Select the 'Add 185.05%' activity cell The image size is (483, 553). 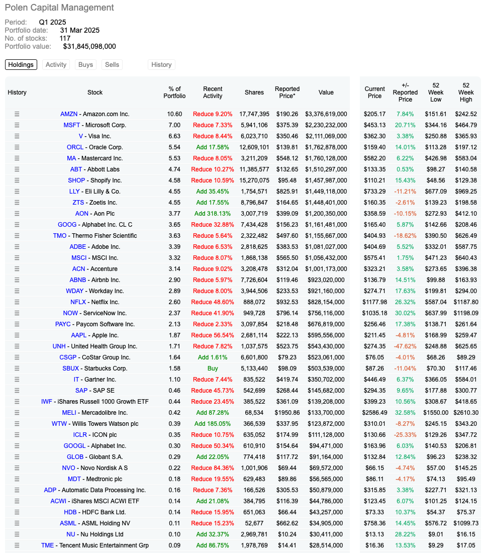(x=213, y=424)
